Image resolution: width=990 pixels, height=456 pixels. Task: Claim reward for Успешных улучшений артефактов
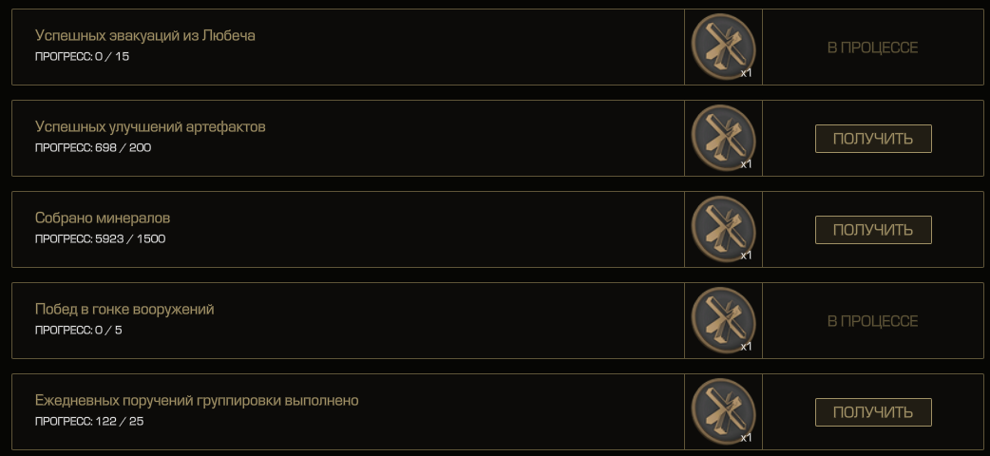click(873, 139)
